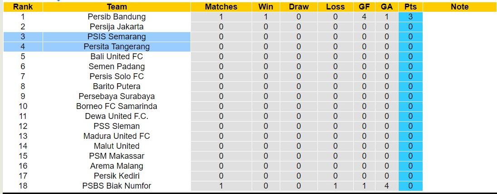Select Persita Tangerang in the table
The width and height of the screenshot is (497, 194).
point(117,47)
